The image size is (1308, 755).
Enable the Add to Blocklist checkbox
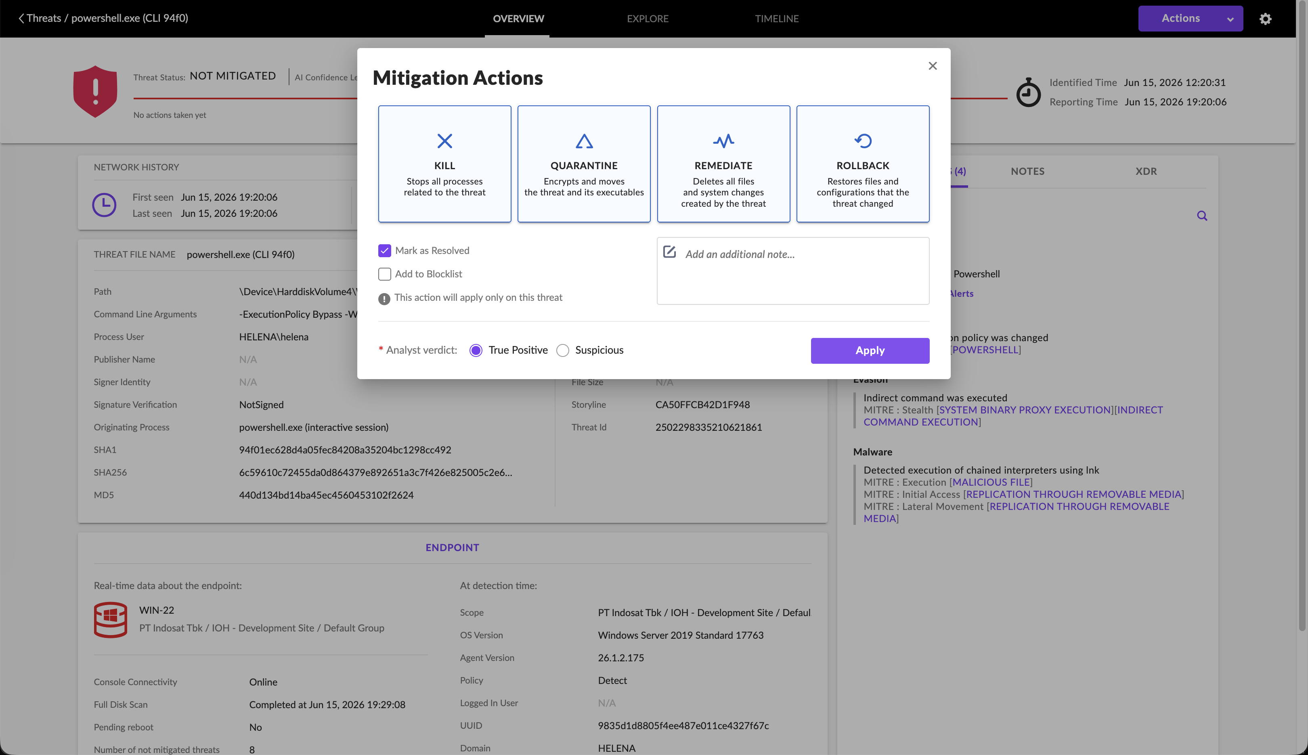385,274
